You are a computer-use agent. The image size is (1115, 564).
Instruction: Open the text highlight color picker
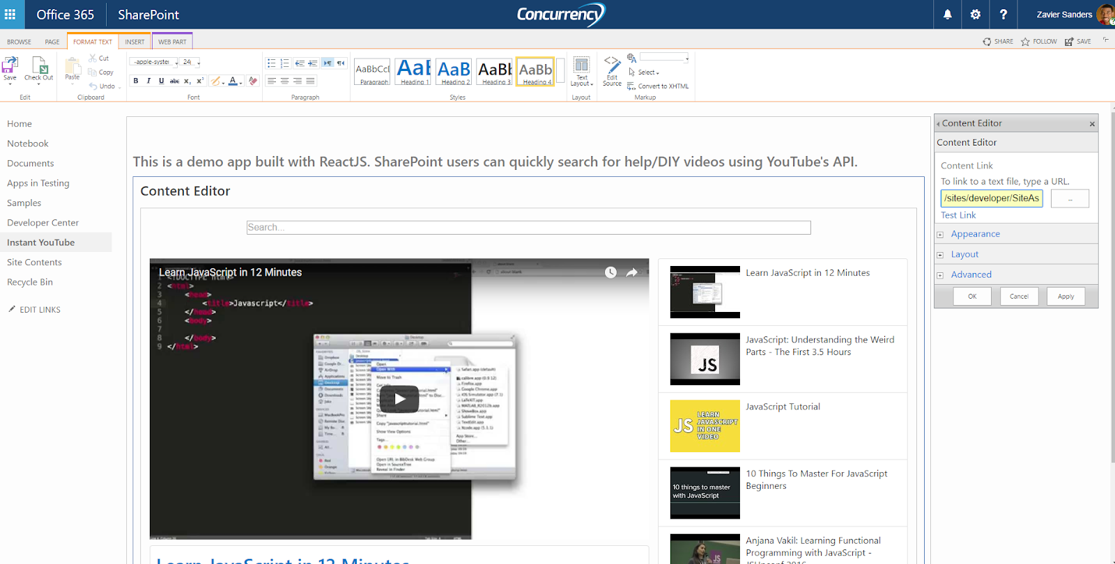(217, 81)
